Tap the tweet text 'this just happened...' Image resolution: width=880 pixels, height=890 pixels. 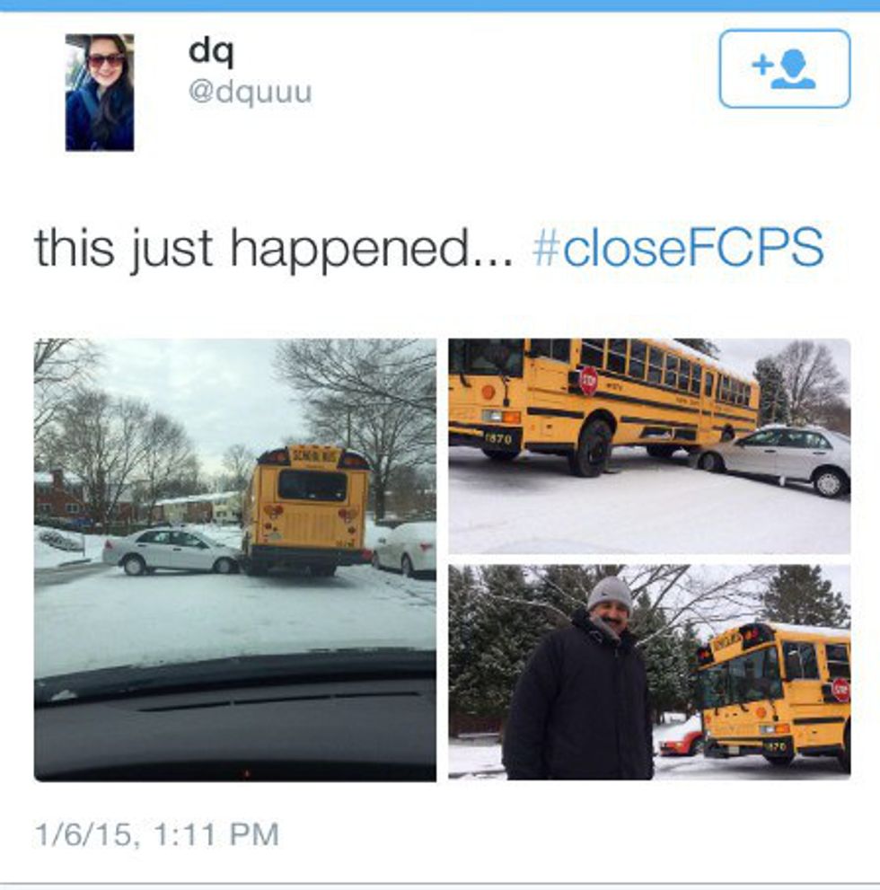[x=274, y=248]
